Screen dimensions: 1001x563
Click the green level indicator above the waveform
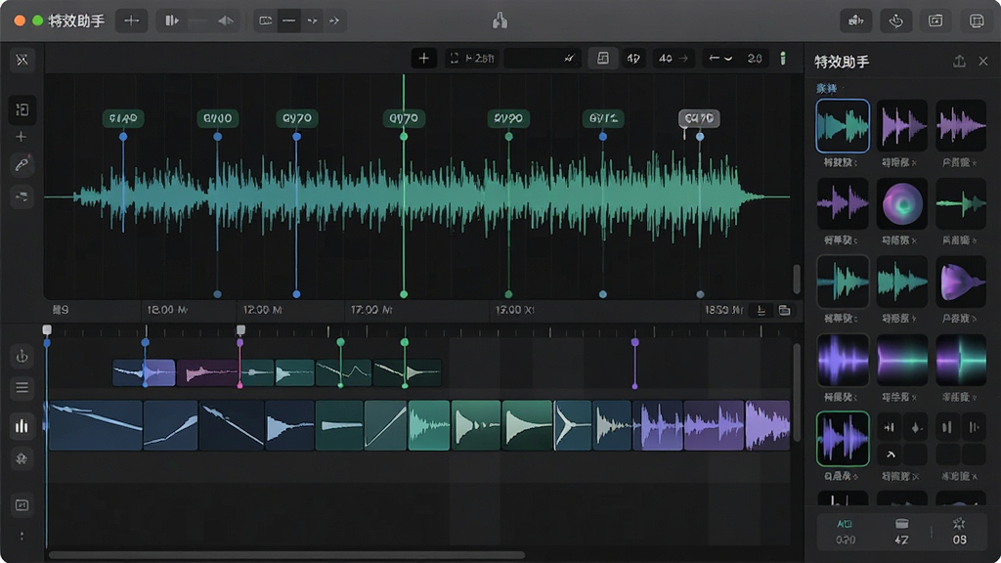pos(783,58)
